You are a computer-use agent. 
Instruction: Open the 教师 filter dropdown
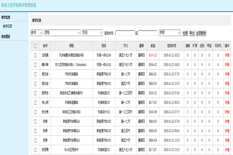tap(37, 33)
